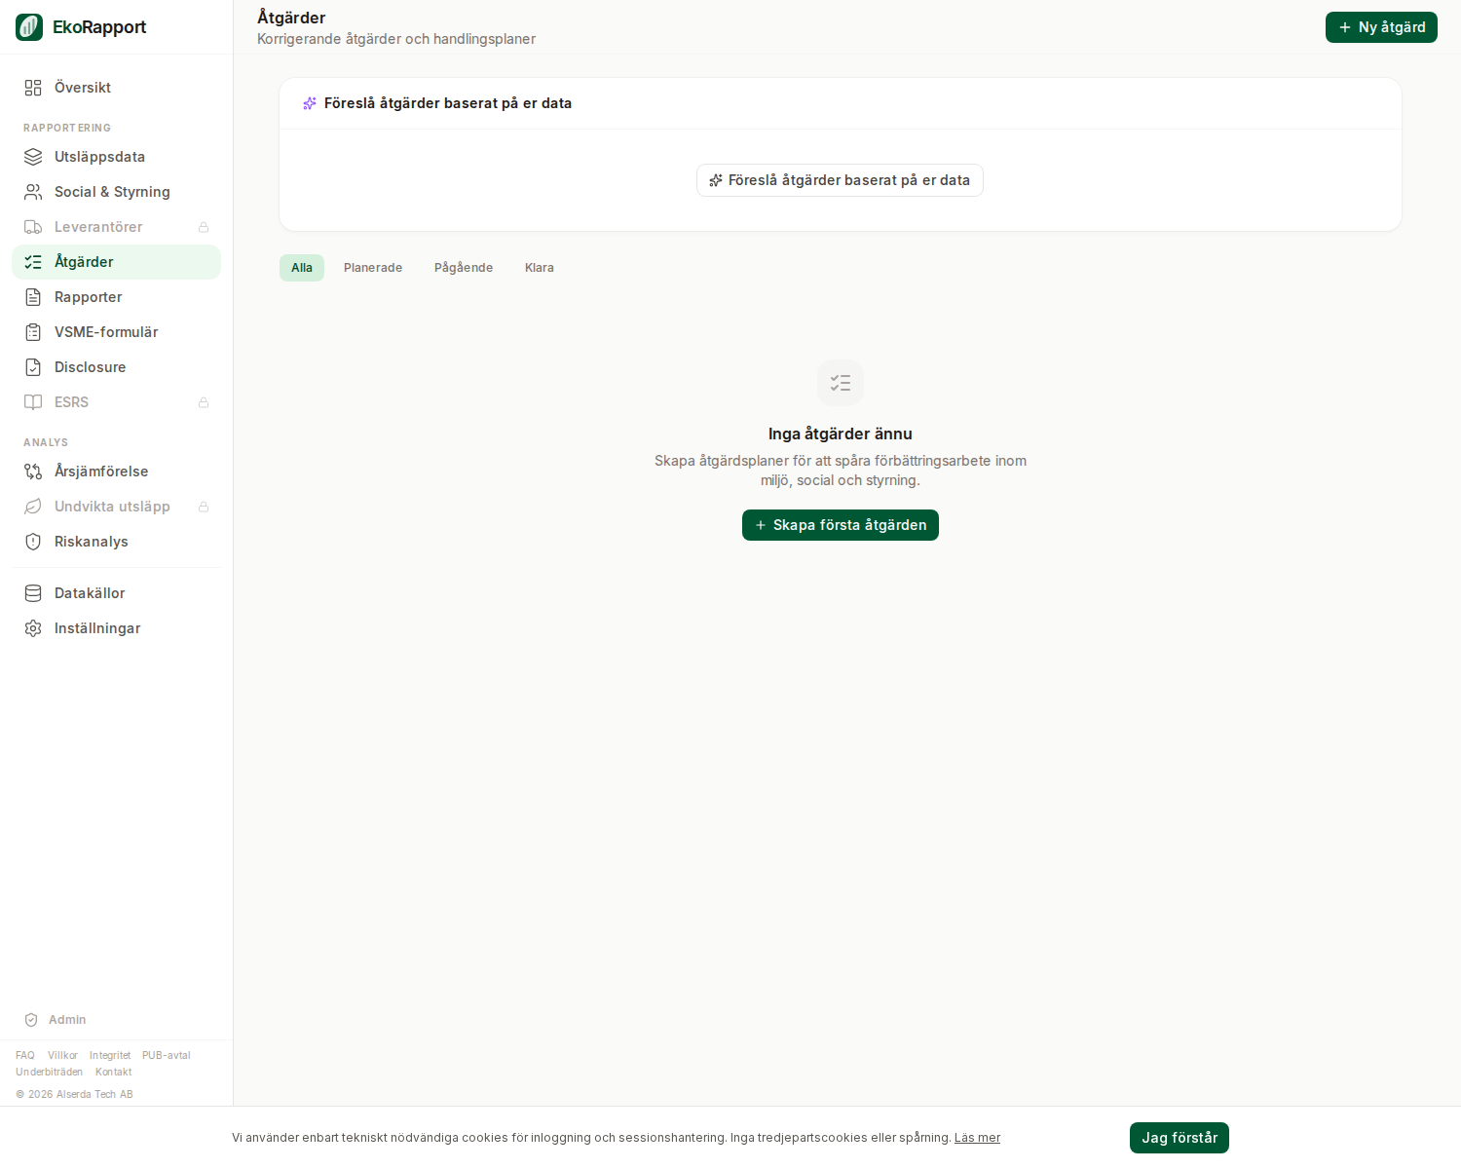1461x1169 pixels.
Task: Select the Alla filter tab
Action: pyautogui.click(x=302, y=268)
